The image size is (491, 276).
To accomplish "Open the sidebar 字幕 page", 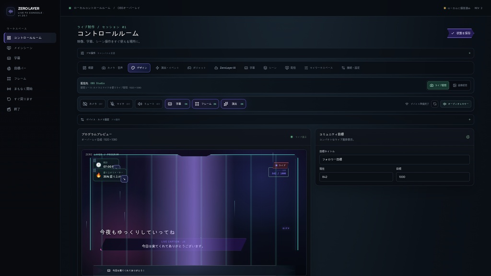I will tap(30, 58).
